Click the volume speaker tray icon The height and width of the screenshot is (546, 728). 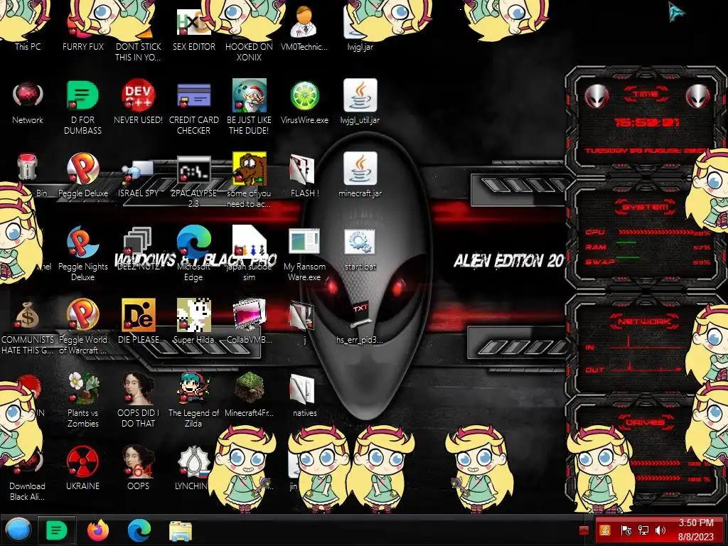pyautogui.click(x=660, y=530)
